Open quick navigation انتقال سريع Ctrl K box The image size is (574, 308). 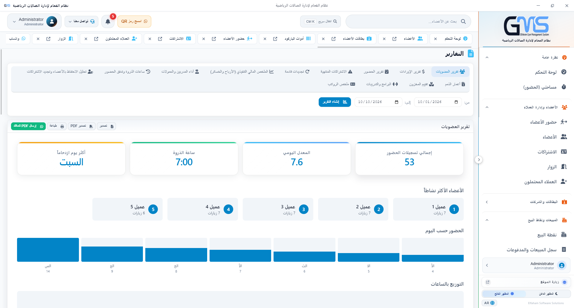pos(320,21)
